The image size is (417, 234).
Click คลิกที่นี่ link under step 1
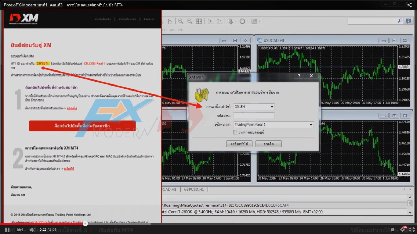pos(72,108)
